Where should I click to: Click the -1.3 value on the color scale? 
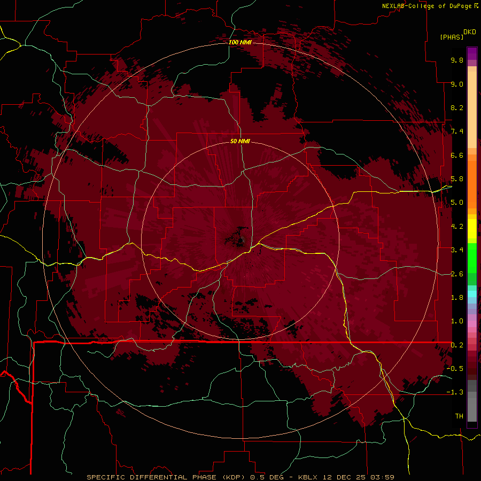pyautogui.click(x=455, y=392)
